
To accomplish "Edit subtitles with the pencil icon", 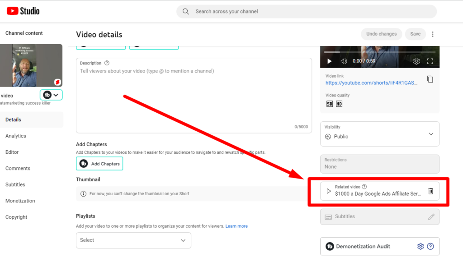I will (x=431, y=217).
